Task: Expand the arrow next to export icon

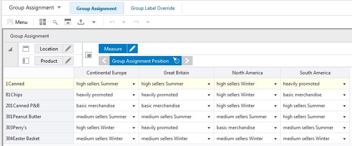Action: tap(94, 22)
